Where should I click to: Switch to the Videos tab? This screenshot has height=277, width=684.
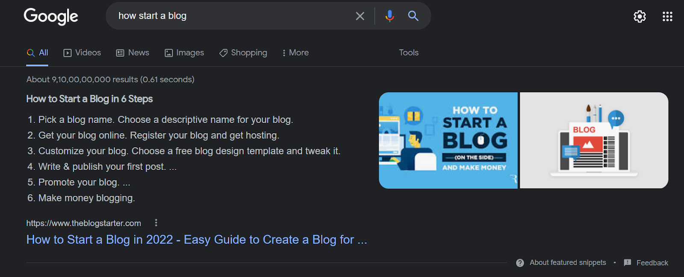pyautogui.click(x=82, y=53)
